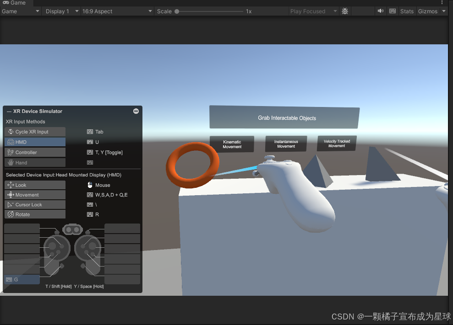The height and width of the screenshot is (325, 453).
Task: Open the Gizmos dropdown
Action: (x=431, y=11)
